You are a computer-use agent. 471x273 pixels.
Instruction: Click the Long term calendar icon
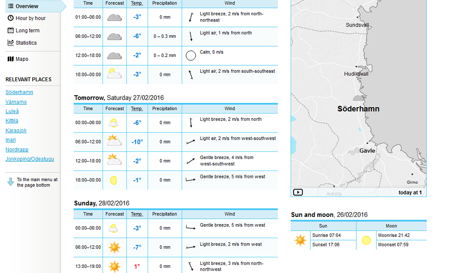11,30
